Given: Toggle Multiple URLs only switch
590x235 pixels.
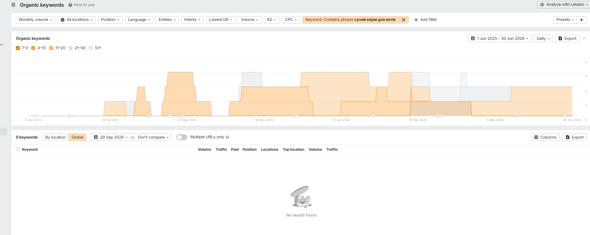Looking at the screenshot, I should pos(182,137).
